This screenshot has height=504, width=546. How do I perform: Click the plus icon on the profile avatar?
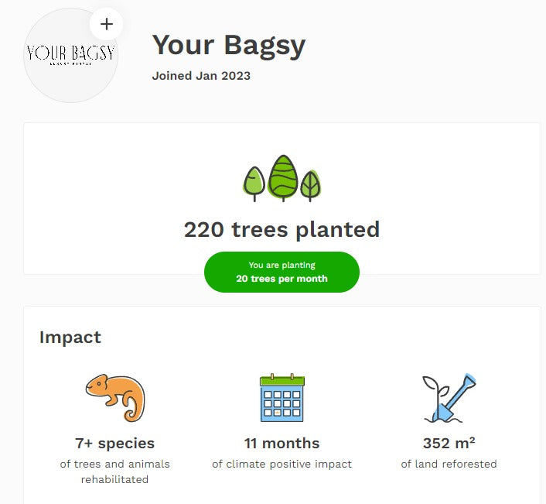107,24
